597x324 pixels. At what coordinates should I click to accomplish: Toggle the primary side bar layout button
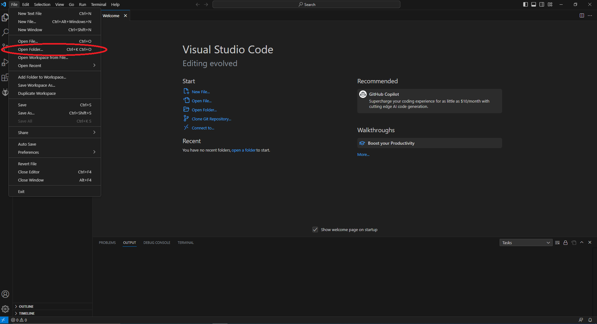click(x=526, y=4)
